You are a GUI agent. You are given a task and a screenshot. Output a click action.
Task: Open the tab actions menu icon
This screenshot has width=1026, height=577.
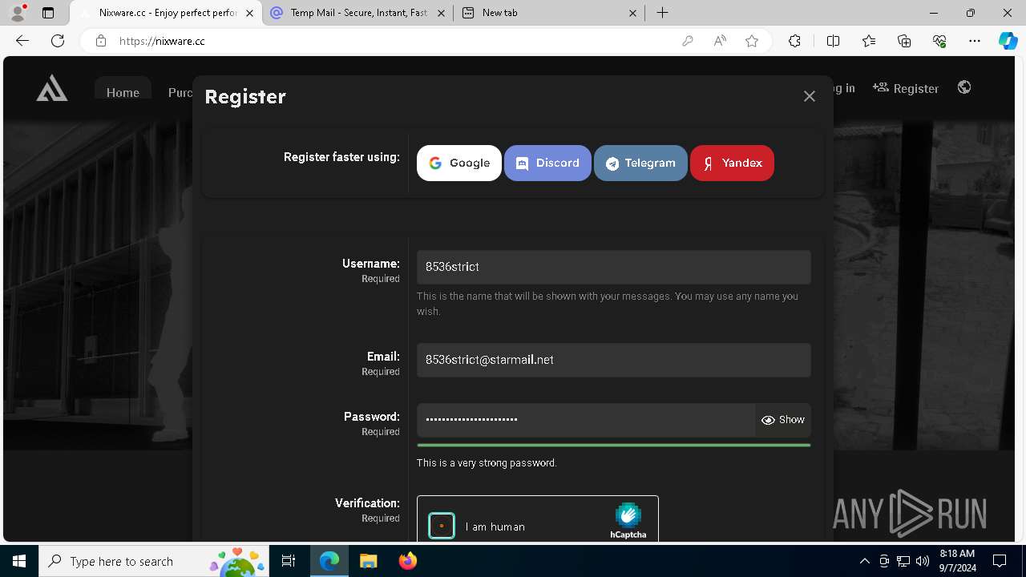tap(48, 13)
